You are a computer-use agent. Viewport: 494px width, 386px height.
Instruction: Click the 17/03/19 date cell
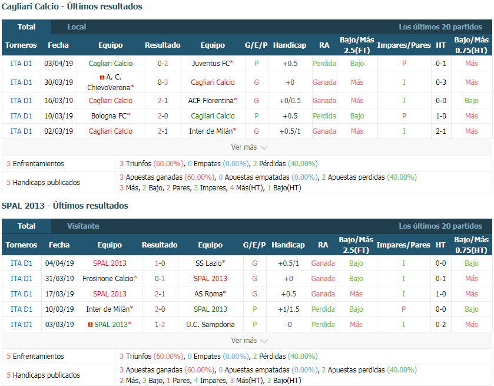59,294
